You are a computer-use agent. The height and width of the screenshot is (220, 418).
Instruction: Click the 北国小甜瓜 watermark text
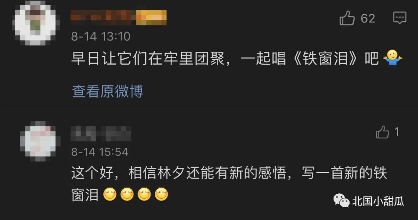tap(378, 201)
